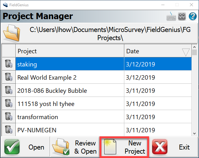The width and height of the screenshot is (199, 158).
Task: Delete the staking project via trash icon
Action: point(8,64)
